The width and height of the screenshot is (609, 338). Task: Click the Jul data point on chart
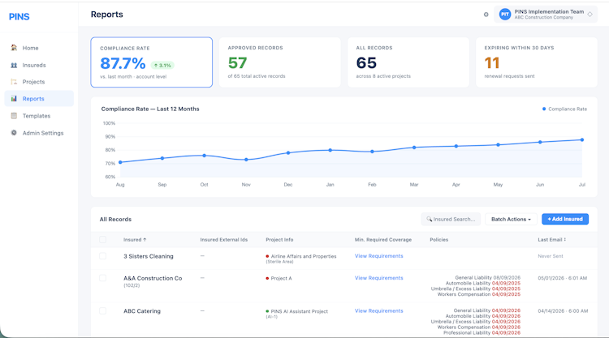coord(582,140)
